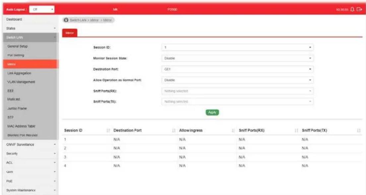Open VLAN Management in sidebar
Screen dimensions: 366x195
click(x=30, y=82)
